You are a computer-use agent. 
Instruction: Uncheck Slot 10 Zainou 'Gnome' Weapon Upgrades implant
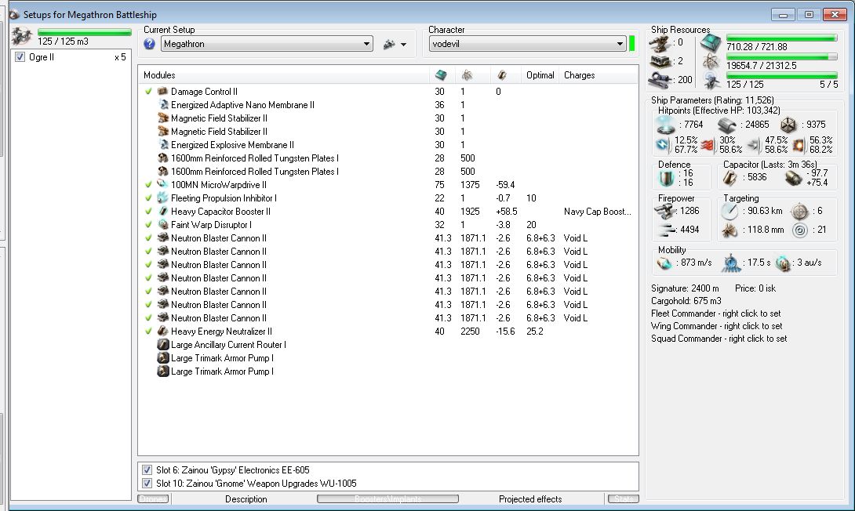(x=147, y=484)
